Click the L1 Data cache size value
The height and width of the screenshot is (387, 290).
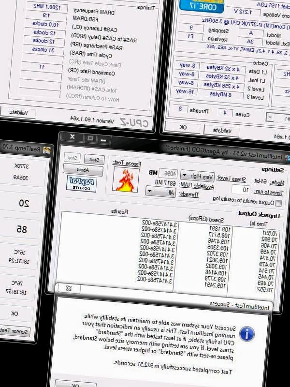click(x=223, y=68)
